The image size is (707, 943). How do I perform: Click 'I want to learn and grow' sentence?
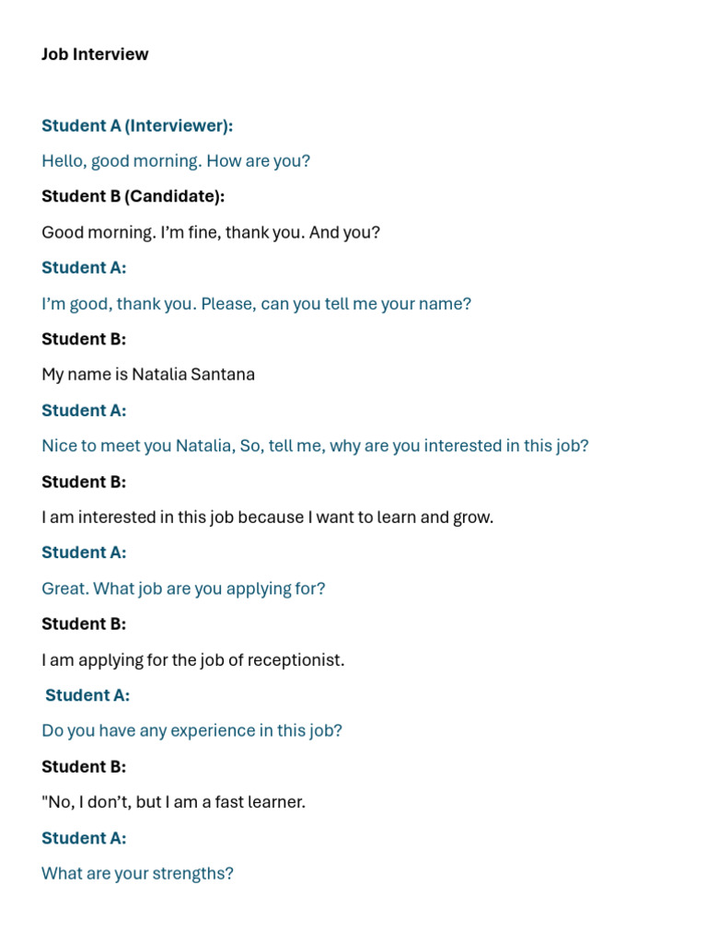tap(267, 518)
